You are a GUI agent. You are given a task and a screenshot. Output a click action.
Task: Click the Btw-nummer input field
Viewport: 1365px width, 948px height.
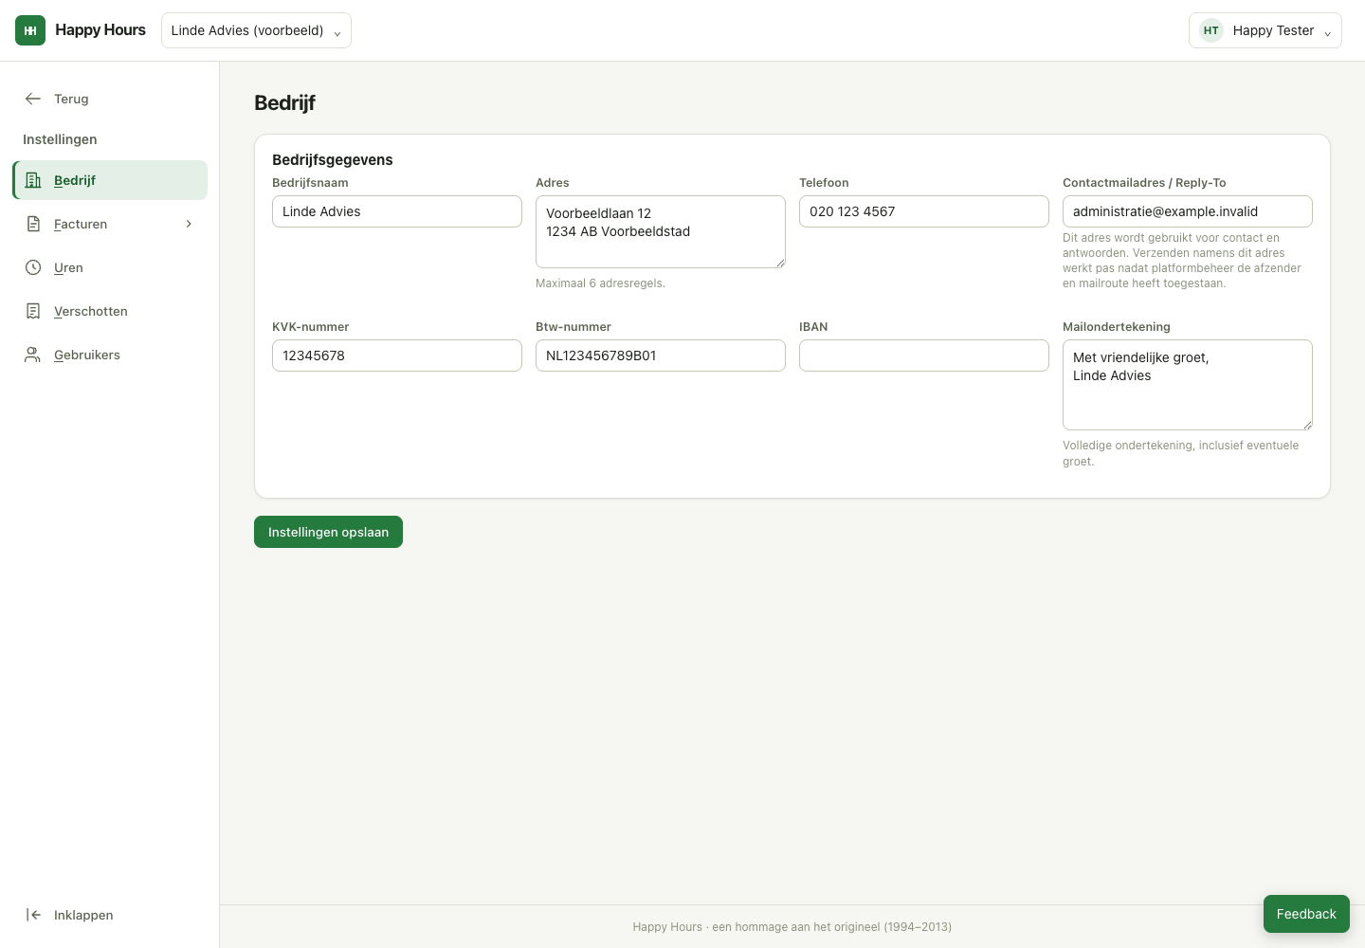[661, 355]
